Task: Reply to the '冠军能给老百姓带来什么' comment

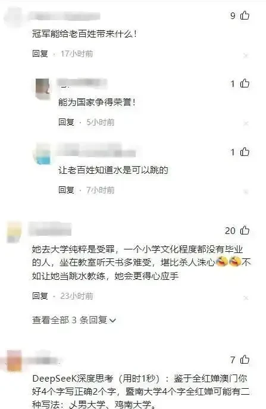Action: [x=40, y=54]
